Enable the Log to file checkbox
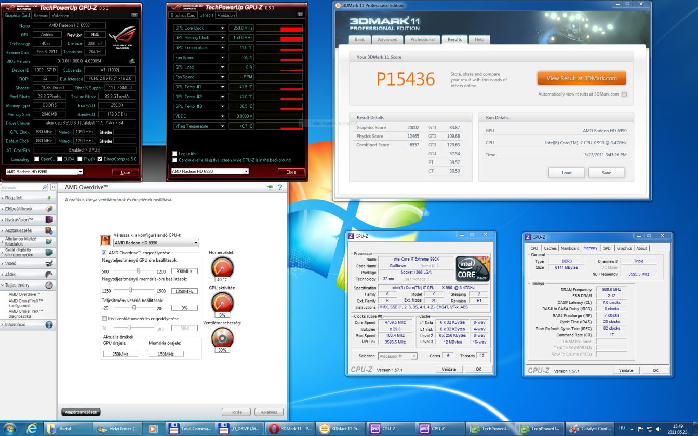698x436 pixels. (x=174, y=154)
